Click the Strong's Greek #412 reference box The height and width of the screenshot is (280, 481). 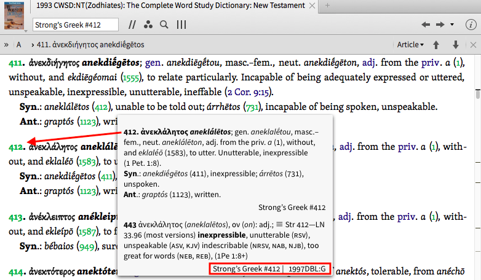tap(76, 25)
